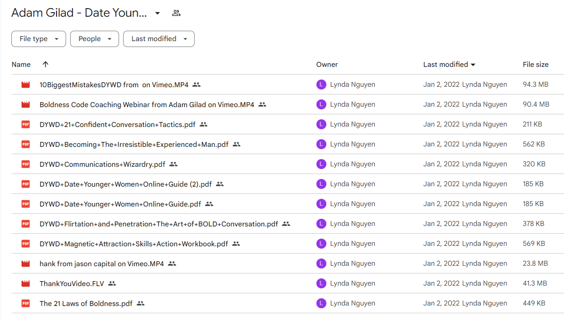
Task: Click shared icon next to The 21 Laws of Boldness
Action: pos(141,303)
